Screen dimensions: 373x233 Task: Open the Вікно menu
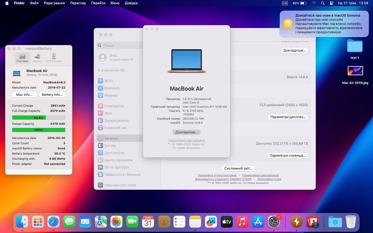coord(115,3)
